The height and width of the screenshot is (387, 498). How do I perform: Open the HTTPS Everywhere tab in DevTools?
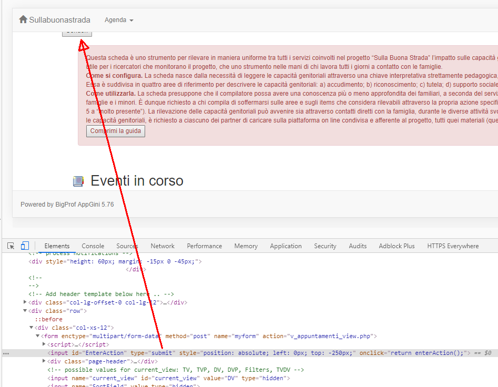(x=453, y=246)
